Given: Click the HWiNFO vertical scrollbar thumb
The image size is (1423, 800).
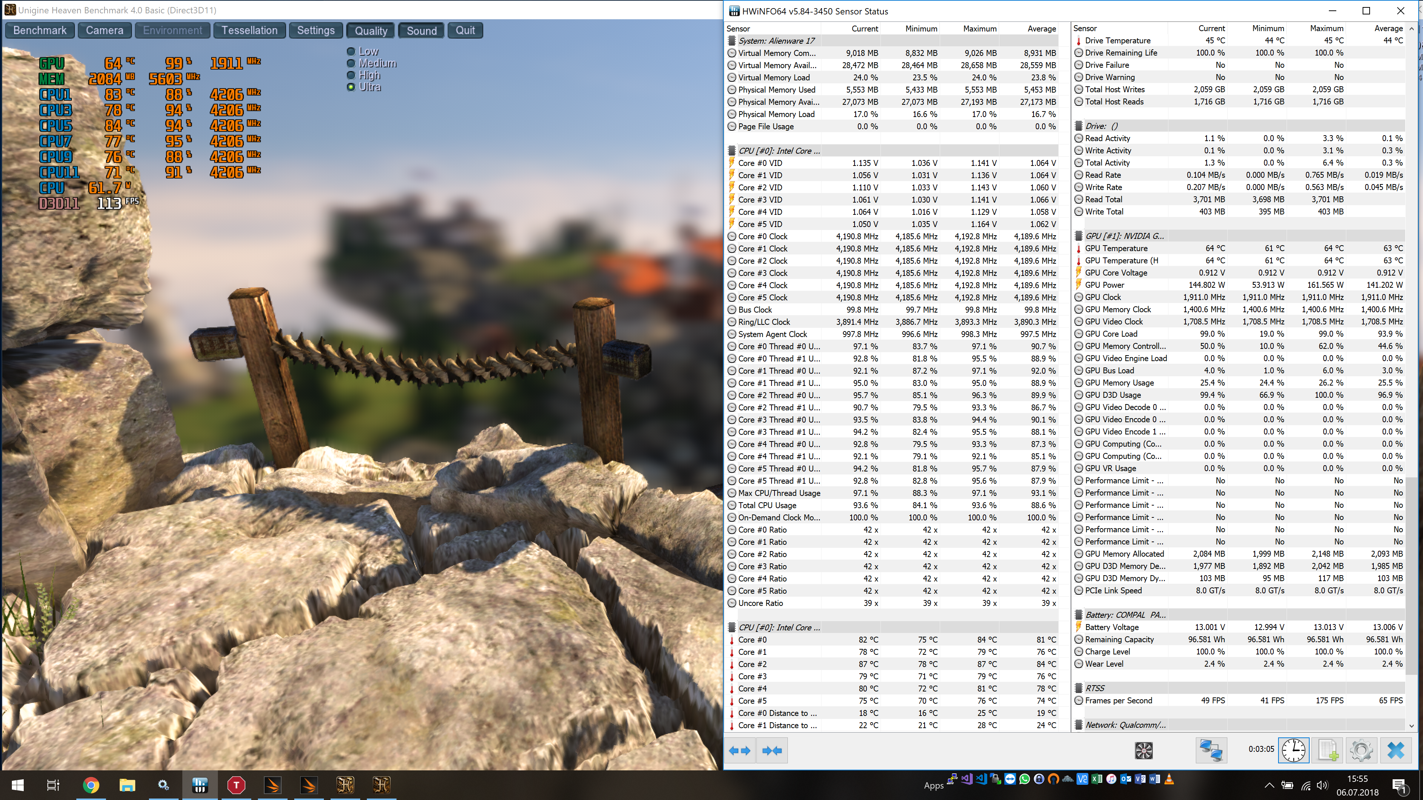Looking at the screenshot, I should 1412,575.
